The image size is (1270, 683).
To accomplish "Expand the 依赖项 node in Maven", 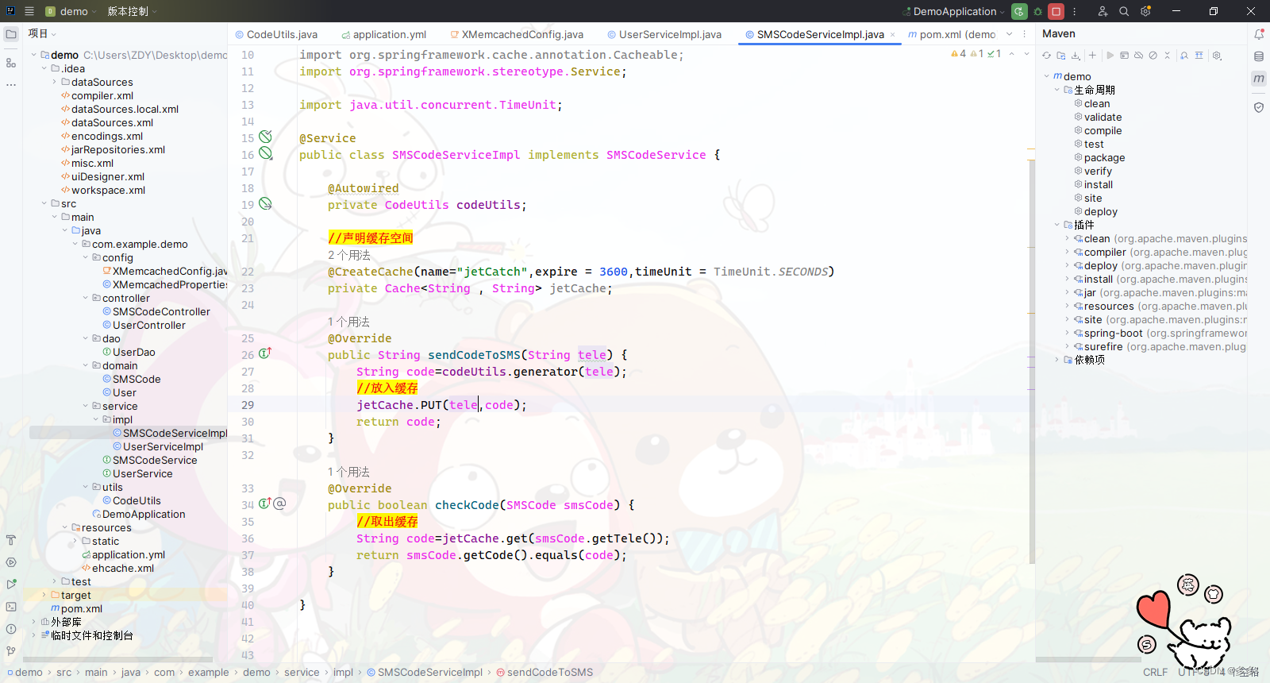I will click(1057, 360).
